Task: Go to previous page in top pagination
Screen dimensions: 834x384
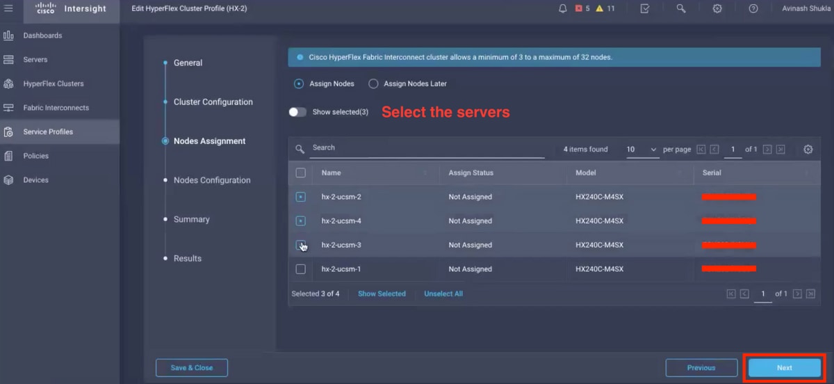Action: click(x=714, y=150)
